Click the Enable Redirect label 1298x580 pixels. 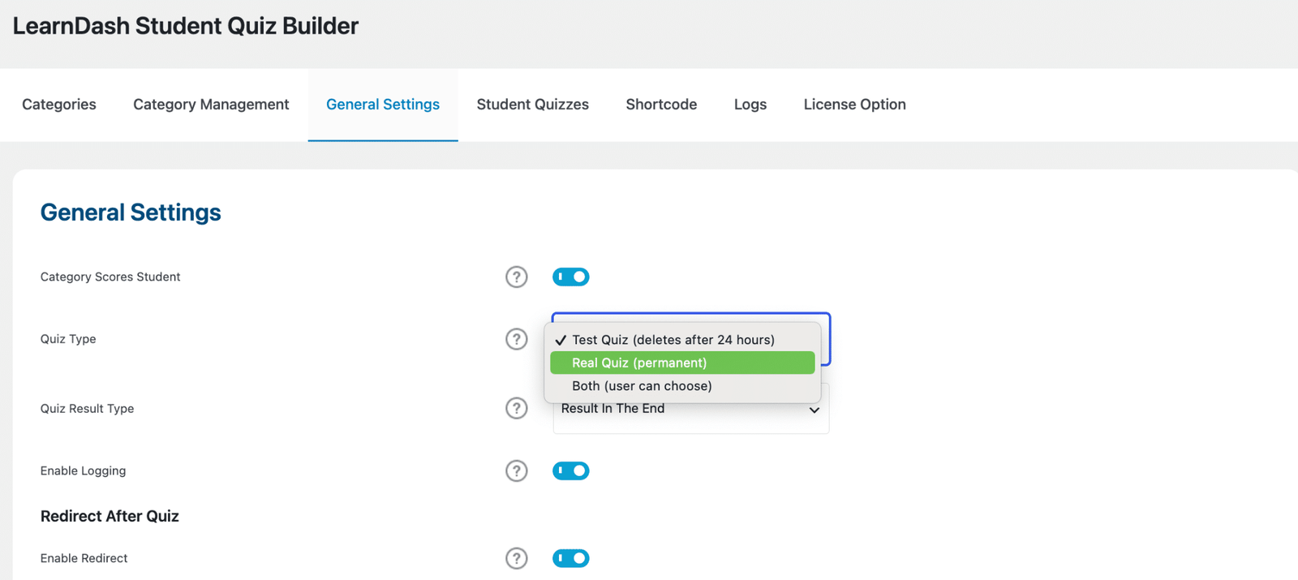(x=84, y=558)
